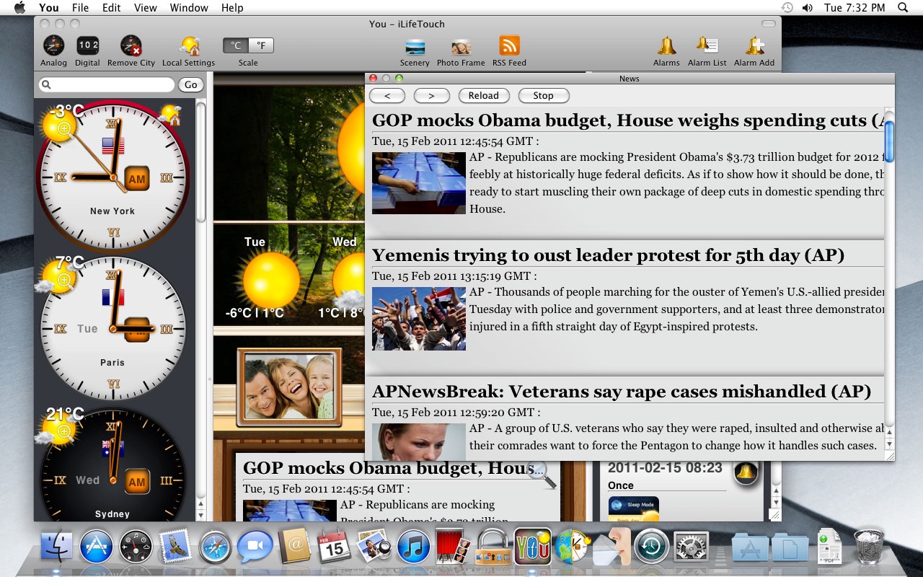
Task: Open Photo Booth from the Dock
Action: coord(454,546)
